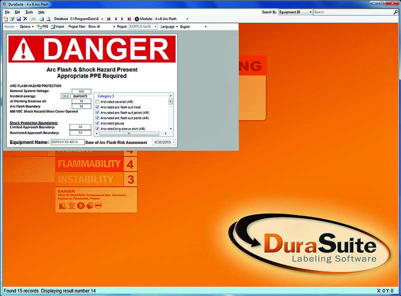Image resolution: width=401 pixels, height=296 pixels.
Task: Click the Delete X icon
Action: [25, 19]
